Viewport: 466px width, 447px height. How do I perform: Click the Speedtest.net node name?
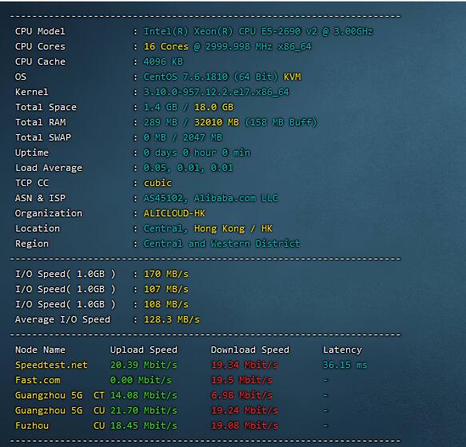pos(51,365)
